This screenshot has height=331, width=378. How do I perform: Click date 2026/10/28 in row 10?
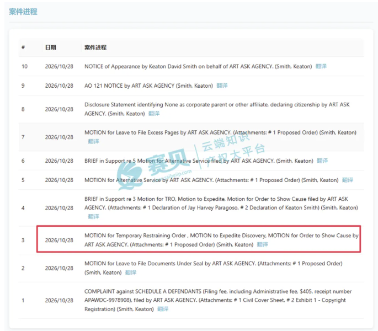(59, 66)
